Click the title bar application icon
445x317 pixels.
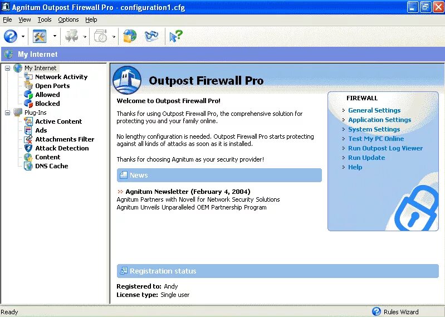(x=6, y=7)
